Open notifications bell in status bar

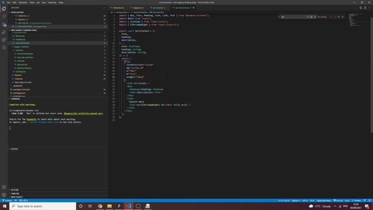click(370, 201)
